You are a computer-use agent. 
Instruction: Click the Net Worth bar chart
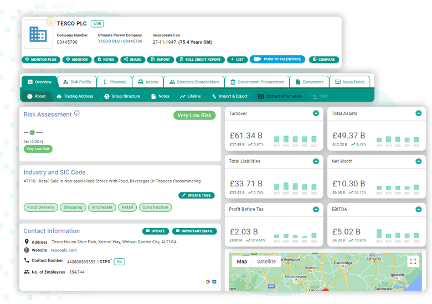pos(398,189)
